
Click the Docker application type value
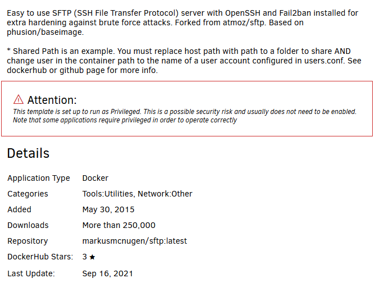(95, 178)
